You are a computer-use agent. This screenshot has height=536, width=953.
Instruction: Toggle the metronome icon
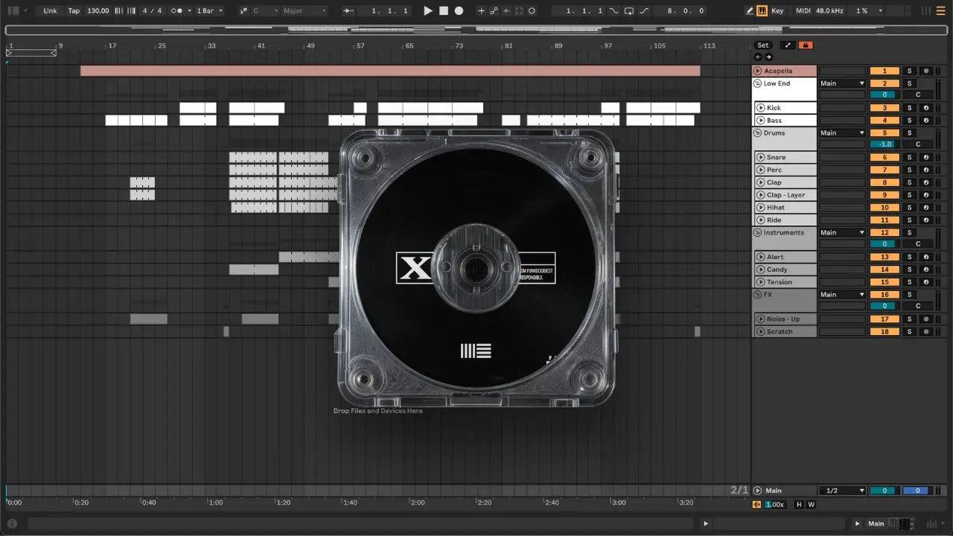click(179, 11)
